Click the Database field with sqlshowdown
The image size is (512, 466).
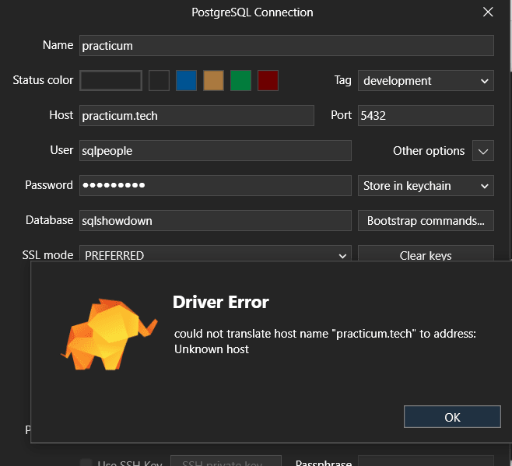pos(216,220)
